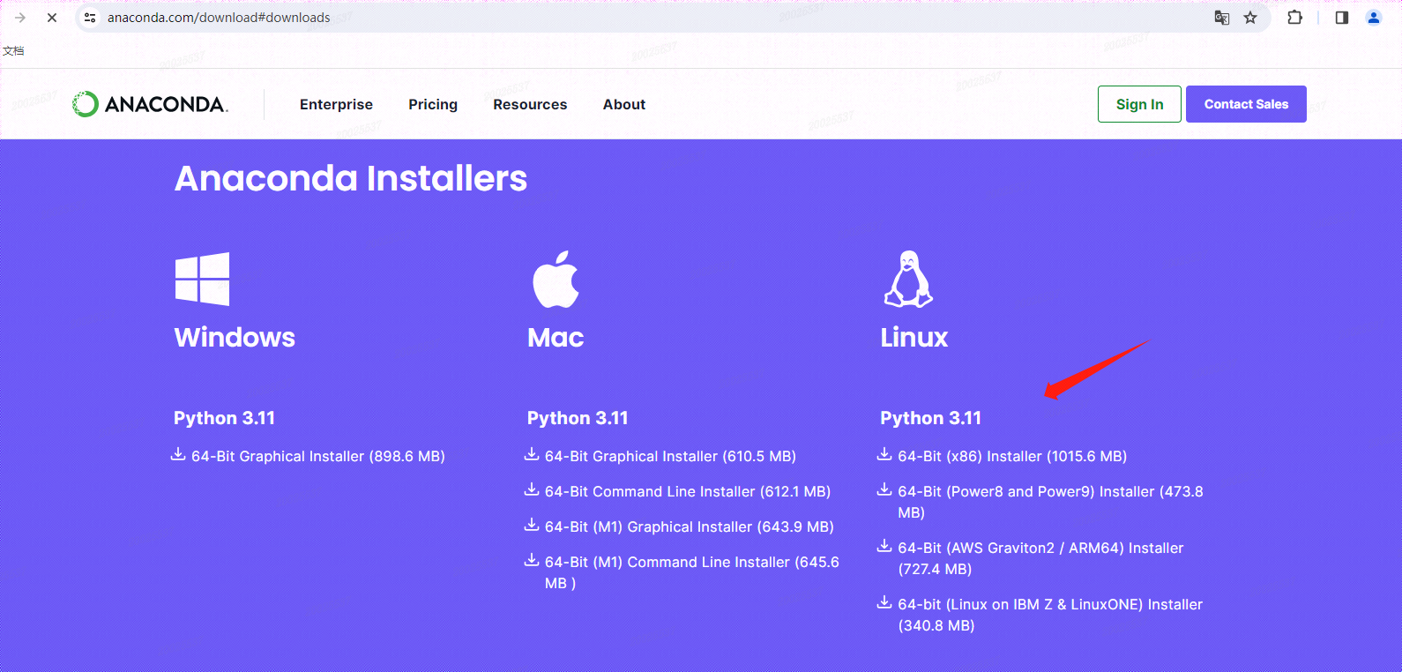Download Linux 64-Bit (x86) Installer (1015.6 MB)
The height and width of the screenshot is (672, 1402).
click(x=1012, y=456)
